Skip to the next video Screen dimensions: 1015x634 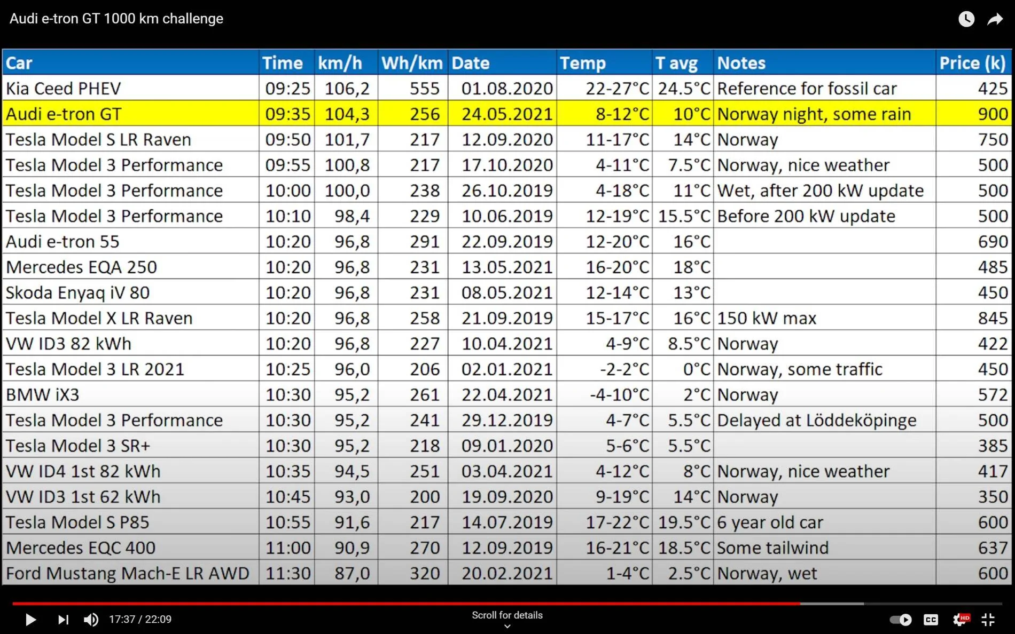click(63, 620)
